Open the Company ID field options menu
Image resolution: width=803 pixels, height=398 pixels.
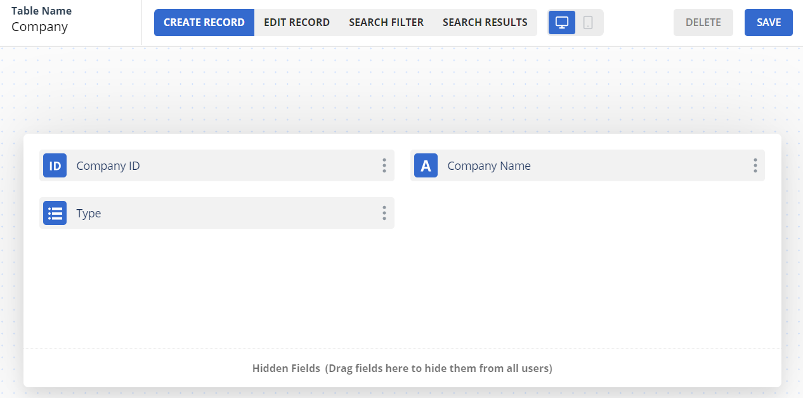pyautogui.click(x=384, y=166)
